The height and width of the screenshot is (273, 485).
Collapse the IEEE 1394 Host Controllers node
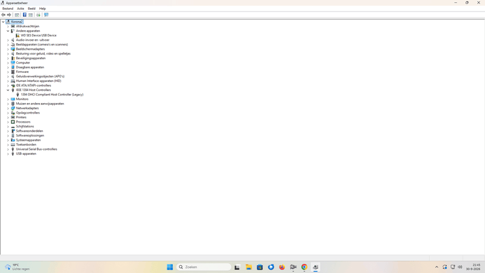tap(8, 90)
